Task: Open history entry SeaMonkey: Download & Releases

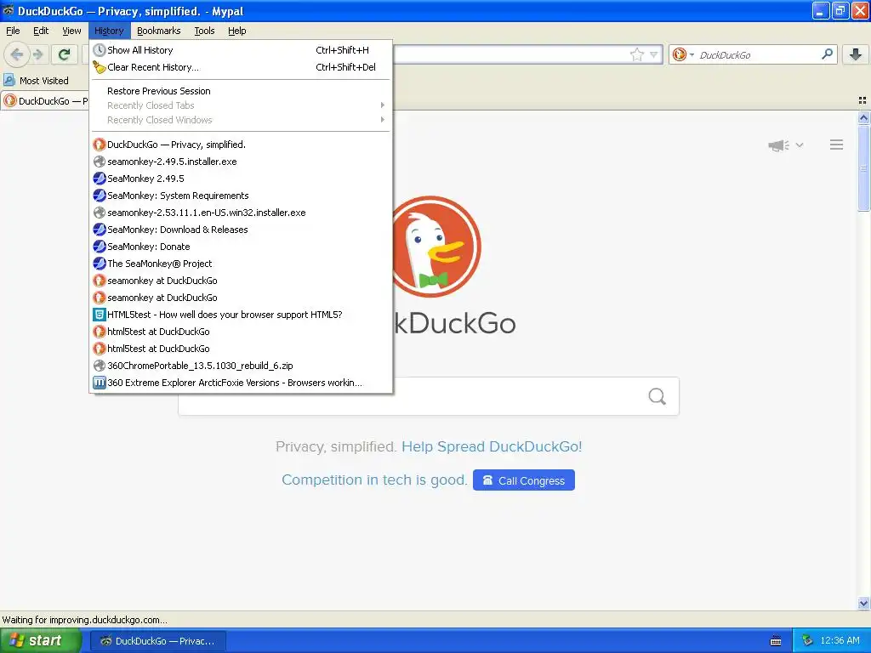Action: click(241, 230)
